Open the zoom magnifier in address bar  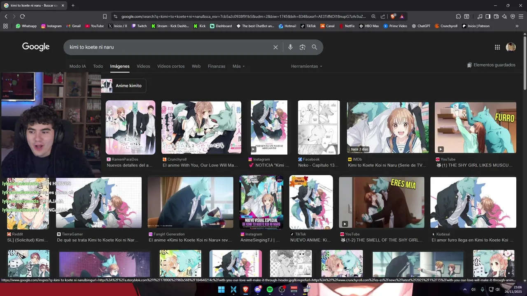point(373,16)
